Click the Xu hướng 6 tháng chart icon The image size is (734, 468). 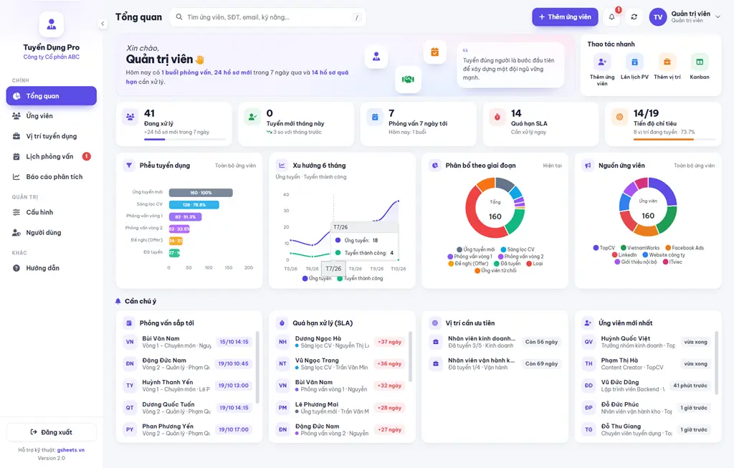coord(282,166)
